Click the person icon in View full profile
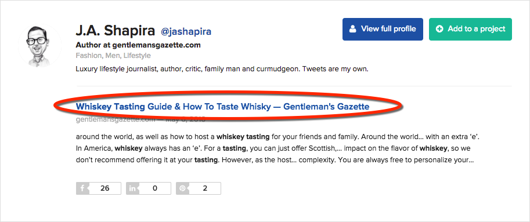The width and height of the screenshot is (530, 222). pyautogui.click(x=353, y=29)
